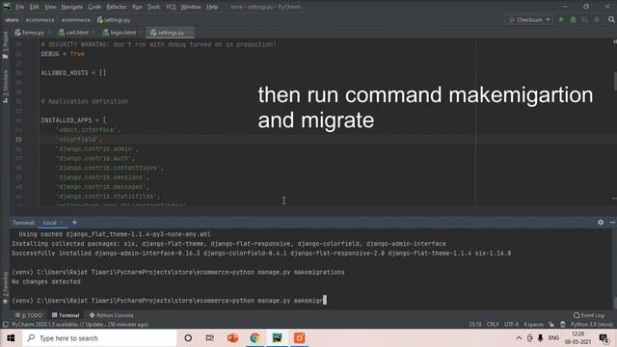Click the 'django.contrib.sessions' line
Viewport: 617px width, 347px height.
(x=102, y=177)
